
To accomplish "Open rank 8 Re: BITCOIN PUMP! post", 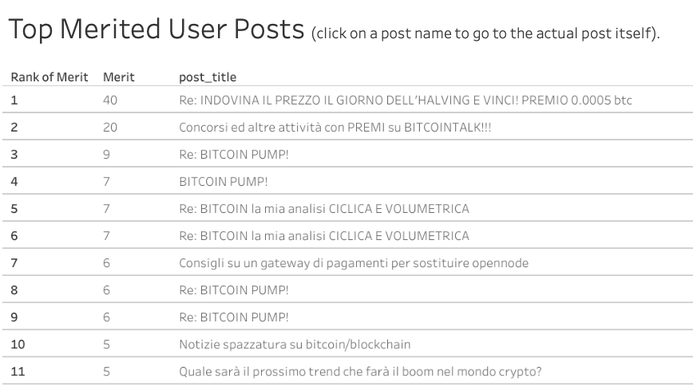I will 234,290.
